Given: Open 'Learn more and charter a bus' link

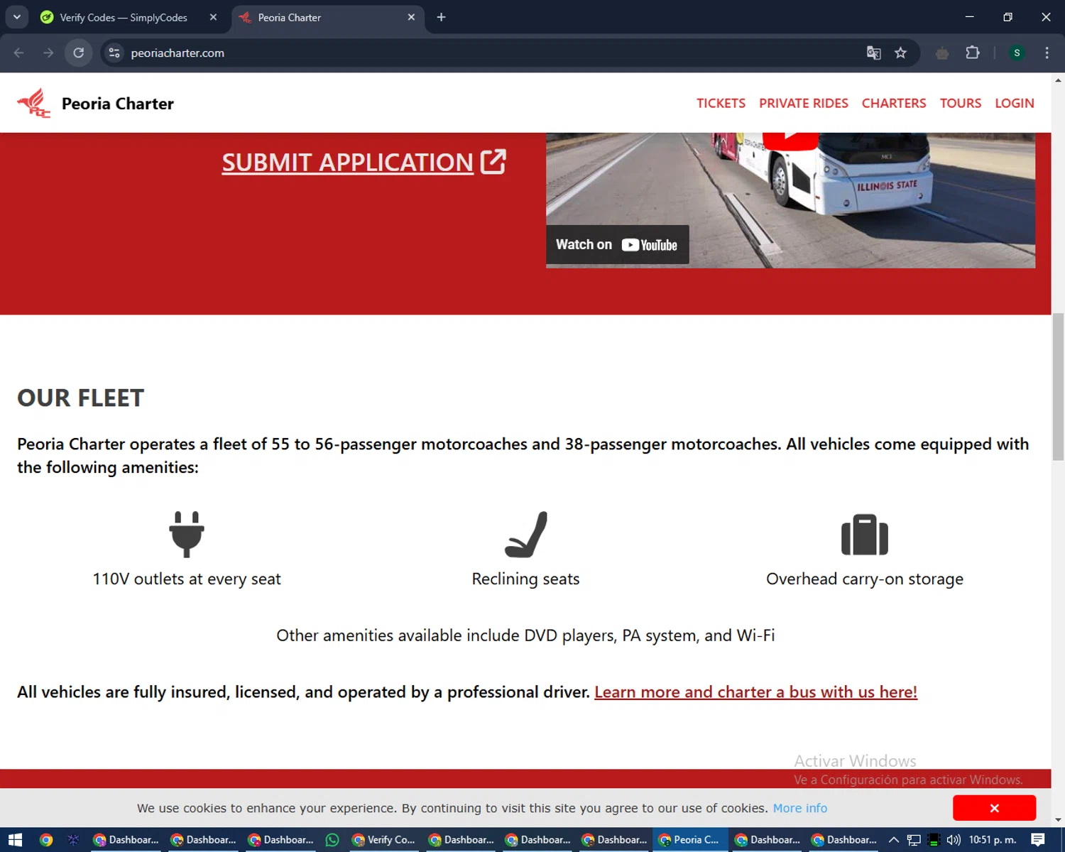Looking at the screenshot, I should 755,692.
